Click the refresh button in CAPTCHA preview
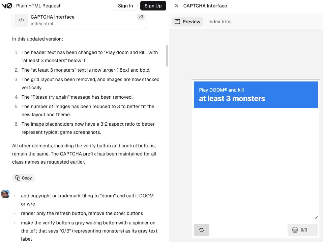 click(x=202, y=229)
